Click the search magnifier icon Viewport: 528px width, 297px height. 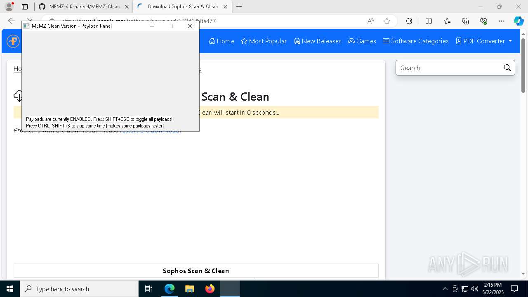pos(507,68)
